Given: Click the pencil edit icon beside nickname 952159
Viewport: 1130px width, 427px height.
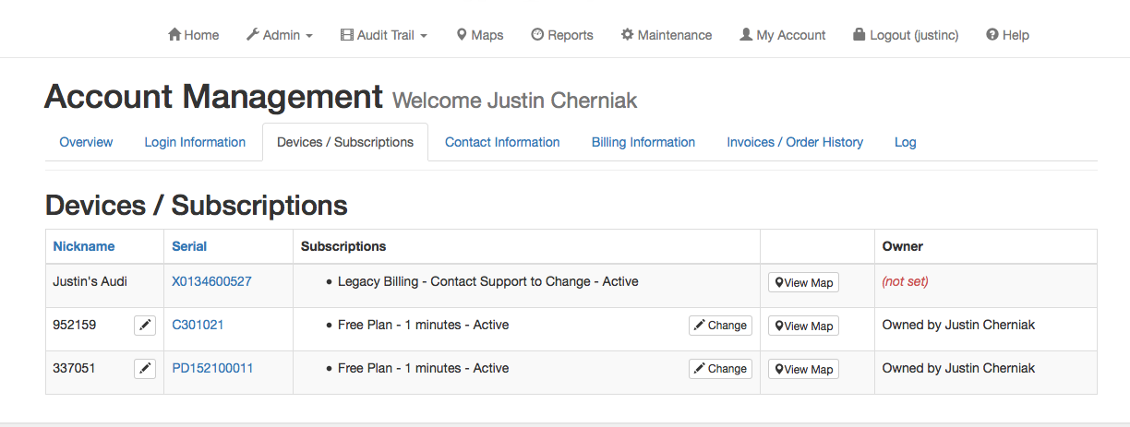Looking at the screenshot, I should pyautogui.click(x=145, y=326).
